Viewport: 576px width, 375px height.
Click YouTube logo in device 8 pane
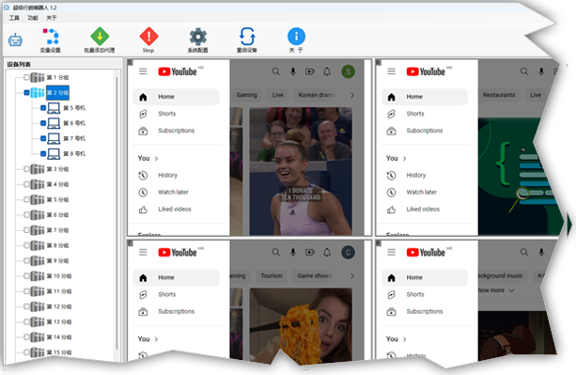coord(426,252)
